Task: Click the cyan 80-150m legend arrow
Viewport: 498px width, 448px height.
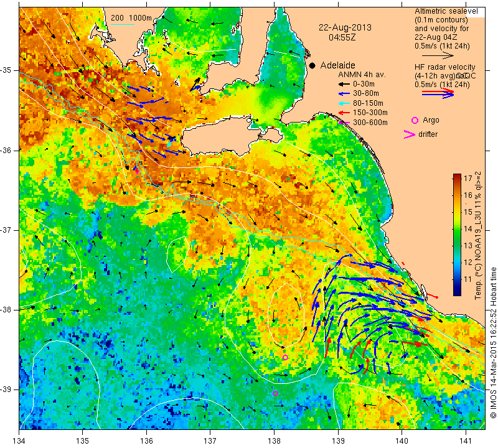Action: [x=344, y=103]
